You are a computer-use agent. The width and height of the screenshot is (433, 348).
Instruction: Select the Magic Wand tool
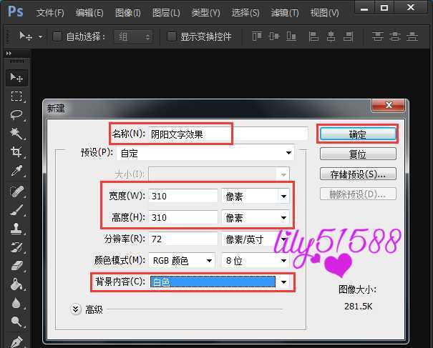pyautogui.click(x=16, y=134)
